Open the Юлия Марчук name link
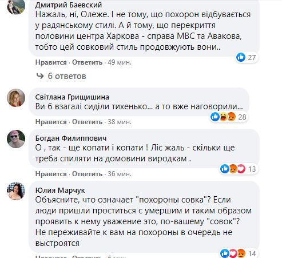282x258 pixels. [x=60, y=190]
